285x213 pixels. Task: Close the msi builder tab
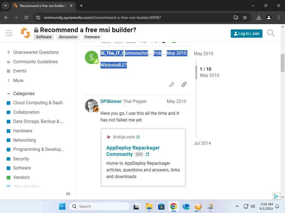(x=71, y=6)
